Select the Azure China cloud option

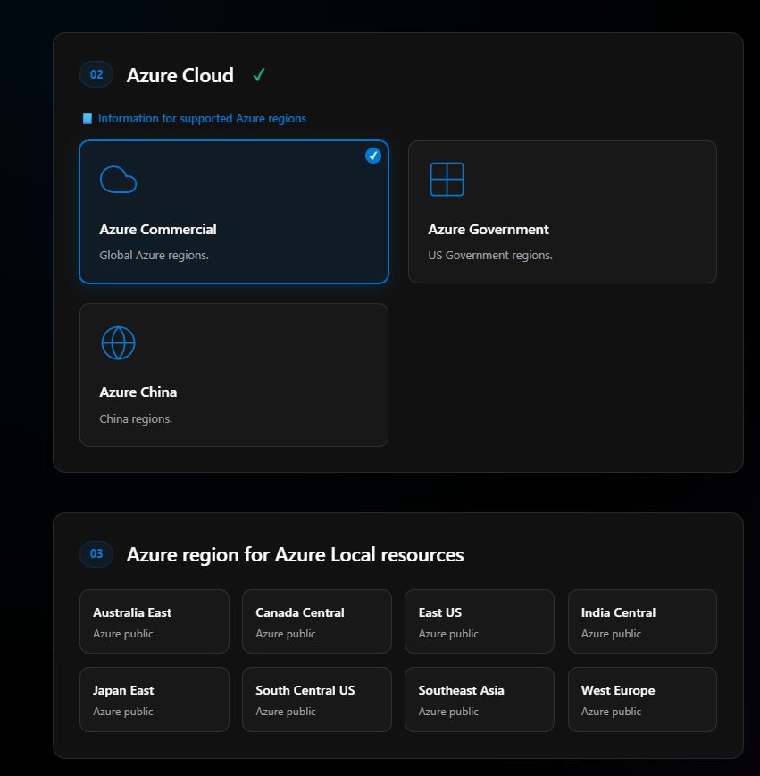pyautogui.click(x=233, y=375)
